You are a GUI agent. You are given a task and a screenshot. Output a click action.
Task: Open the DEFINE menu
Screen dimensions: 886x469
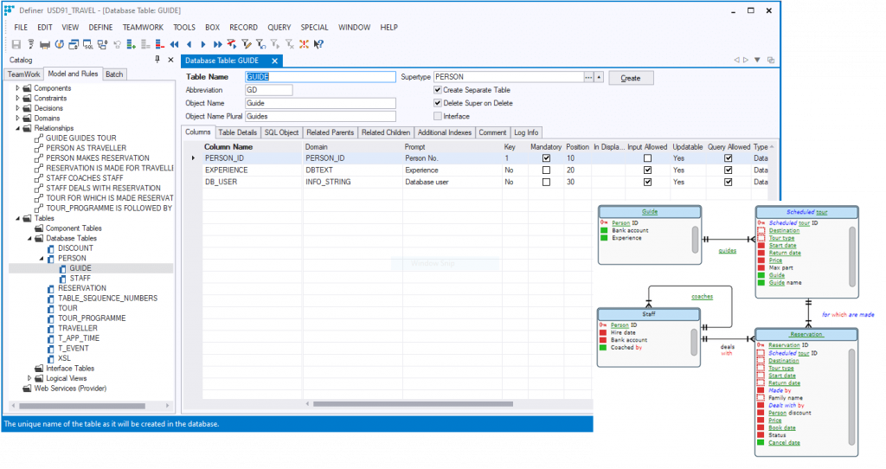[x=100, y=28]
